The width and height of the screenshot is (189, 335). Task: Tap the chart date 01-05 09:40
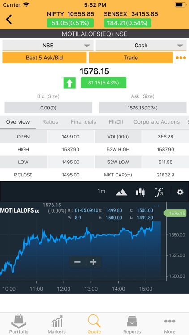point(86,210)
